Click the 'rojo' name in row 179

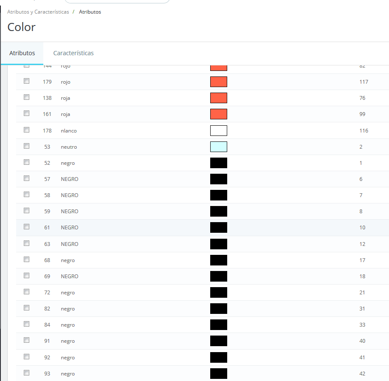coord(65,82)
